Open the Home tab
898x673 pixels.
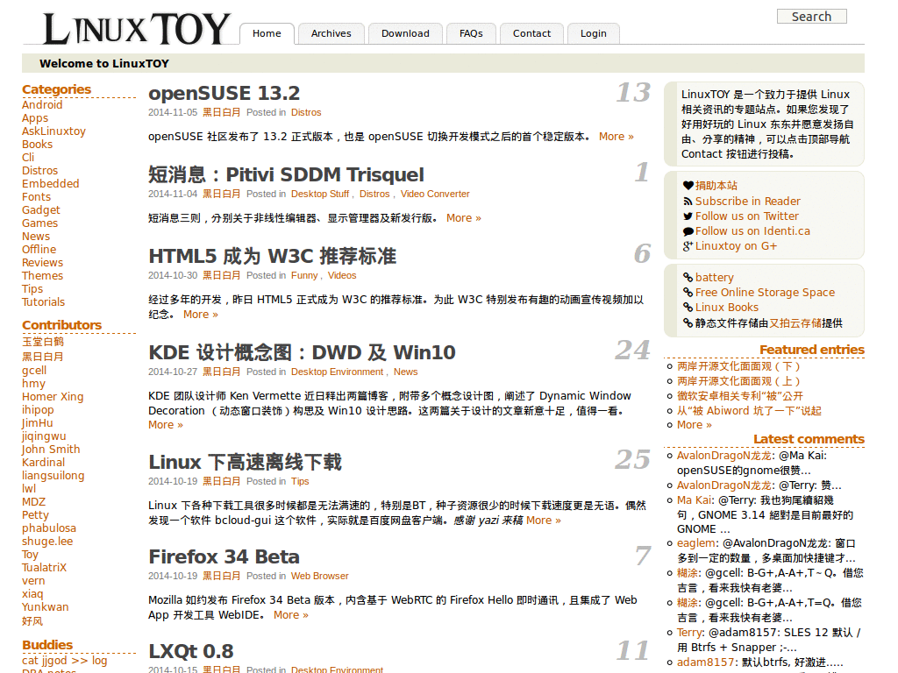coord(267,34)
